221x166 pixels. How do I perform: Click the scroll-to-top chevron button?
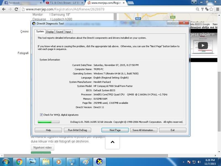(112, 142)
